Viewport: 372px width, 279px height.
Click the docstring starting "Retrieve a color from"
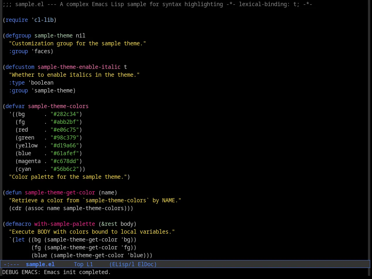95,200
